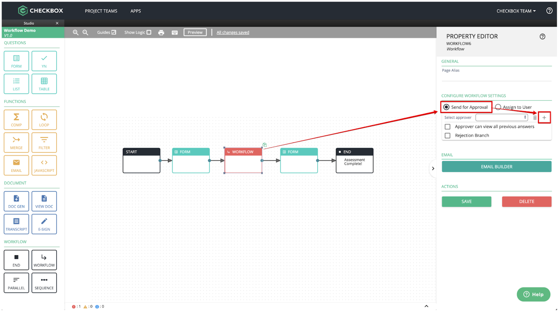The width and height of the screenshot is (559, 312).
Task: Open top-right help question mark
Action: tap(549, 11)
